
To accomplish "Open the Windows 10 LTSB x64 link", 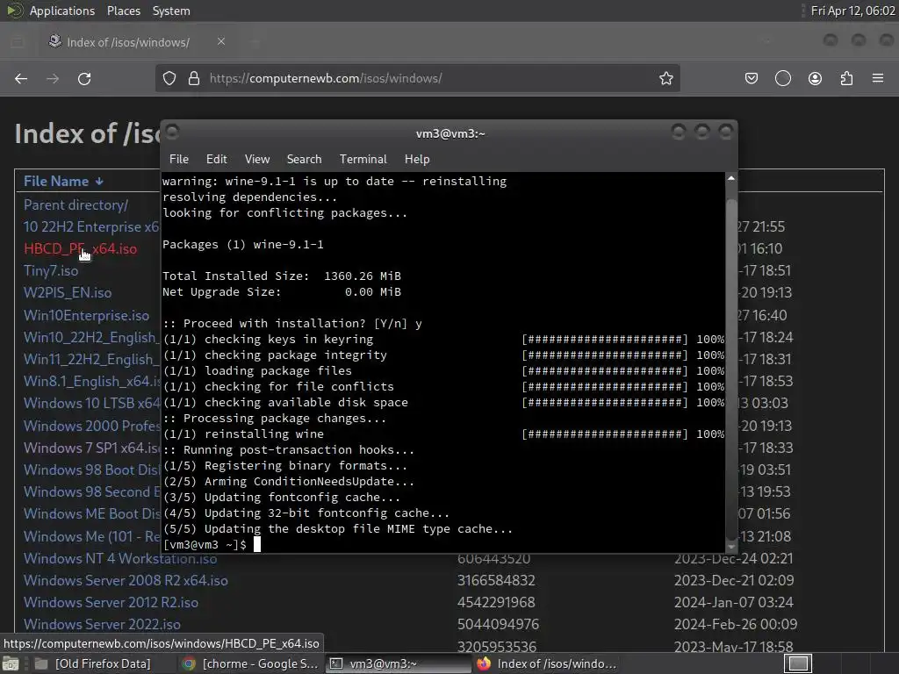I will pyautogui.click(x=91, y=403).
